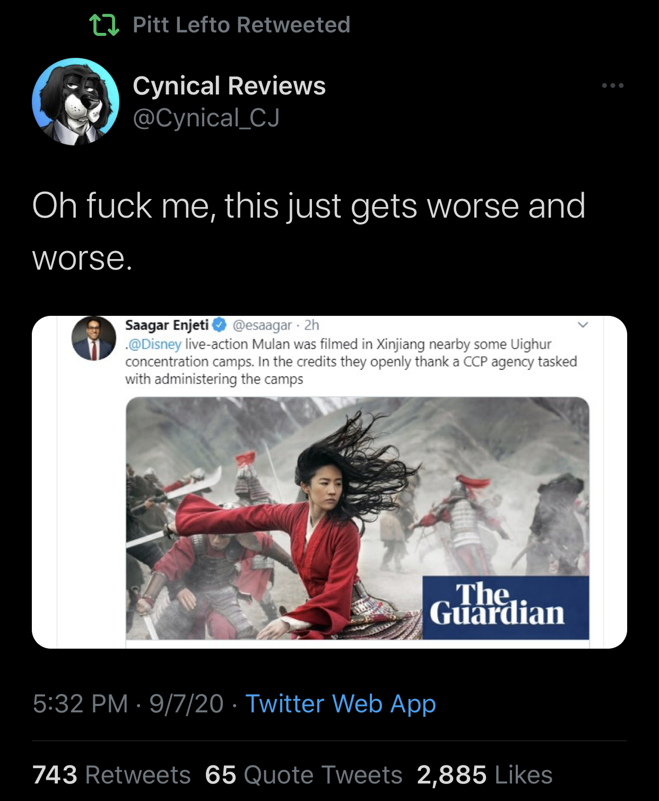The image size is (659, 801).
Task: Tap the blue verified badge icon
Action: (x=220, y=325)
